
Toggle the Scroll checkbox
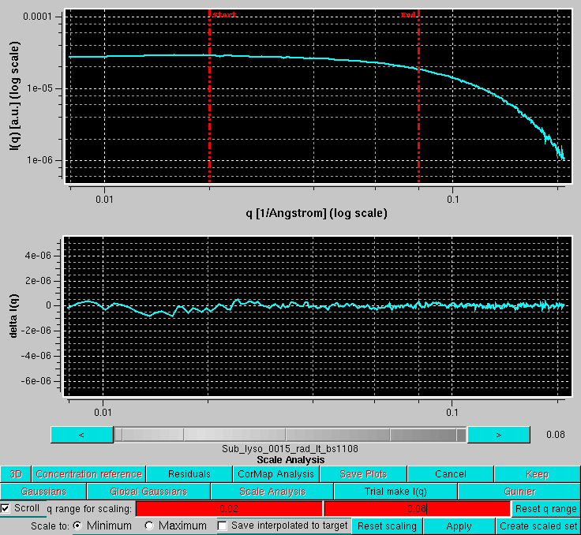click(x=6, y=509)
